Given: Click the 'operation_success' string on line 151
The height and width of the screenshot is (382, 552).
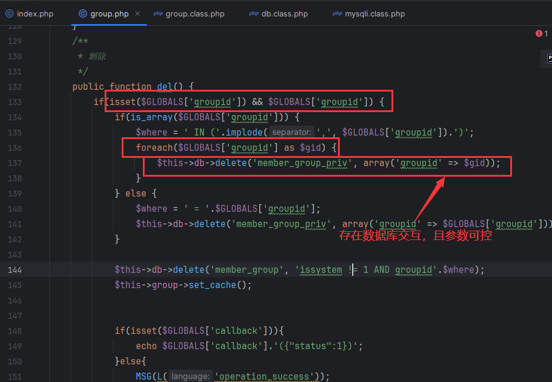Looking at the screenshot, I should pyautogui.click(x=262, y=377).
